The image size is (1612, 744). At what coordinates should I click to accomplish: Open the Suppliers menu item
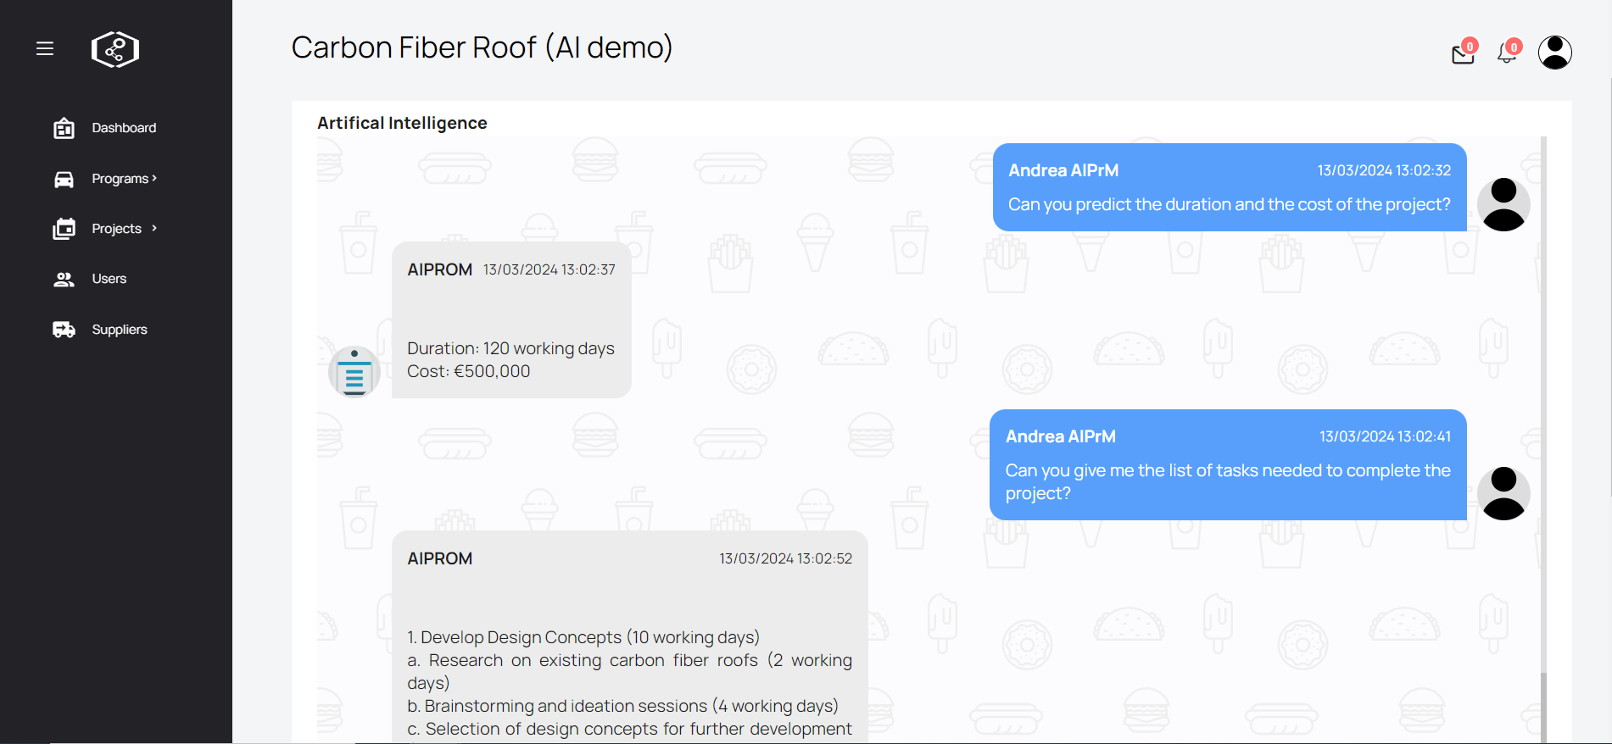[120, 330]
